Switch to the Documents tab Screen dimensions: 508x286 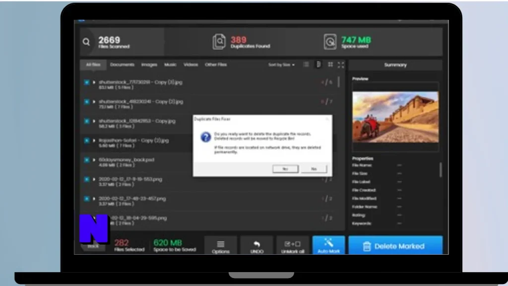(x=122, y=65)
